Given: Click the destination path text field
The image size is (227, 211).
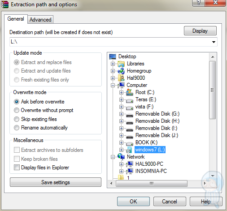Looking at the screenshot, I should point(110,42).
